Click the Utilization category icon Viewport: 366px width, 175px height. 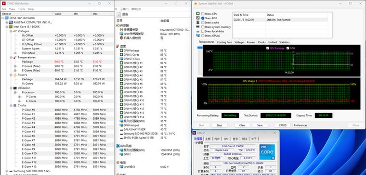pyautogui.click(x=15, y=88)
